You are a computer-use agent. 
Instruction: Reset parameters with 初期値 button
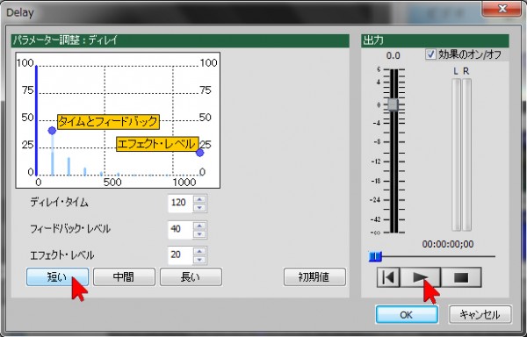pyautogui.click(x=314, y=277)
